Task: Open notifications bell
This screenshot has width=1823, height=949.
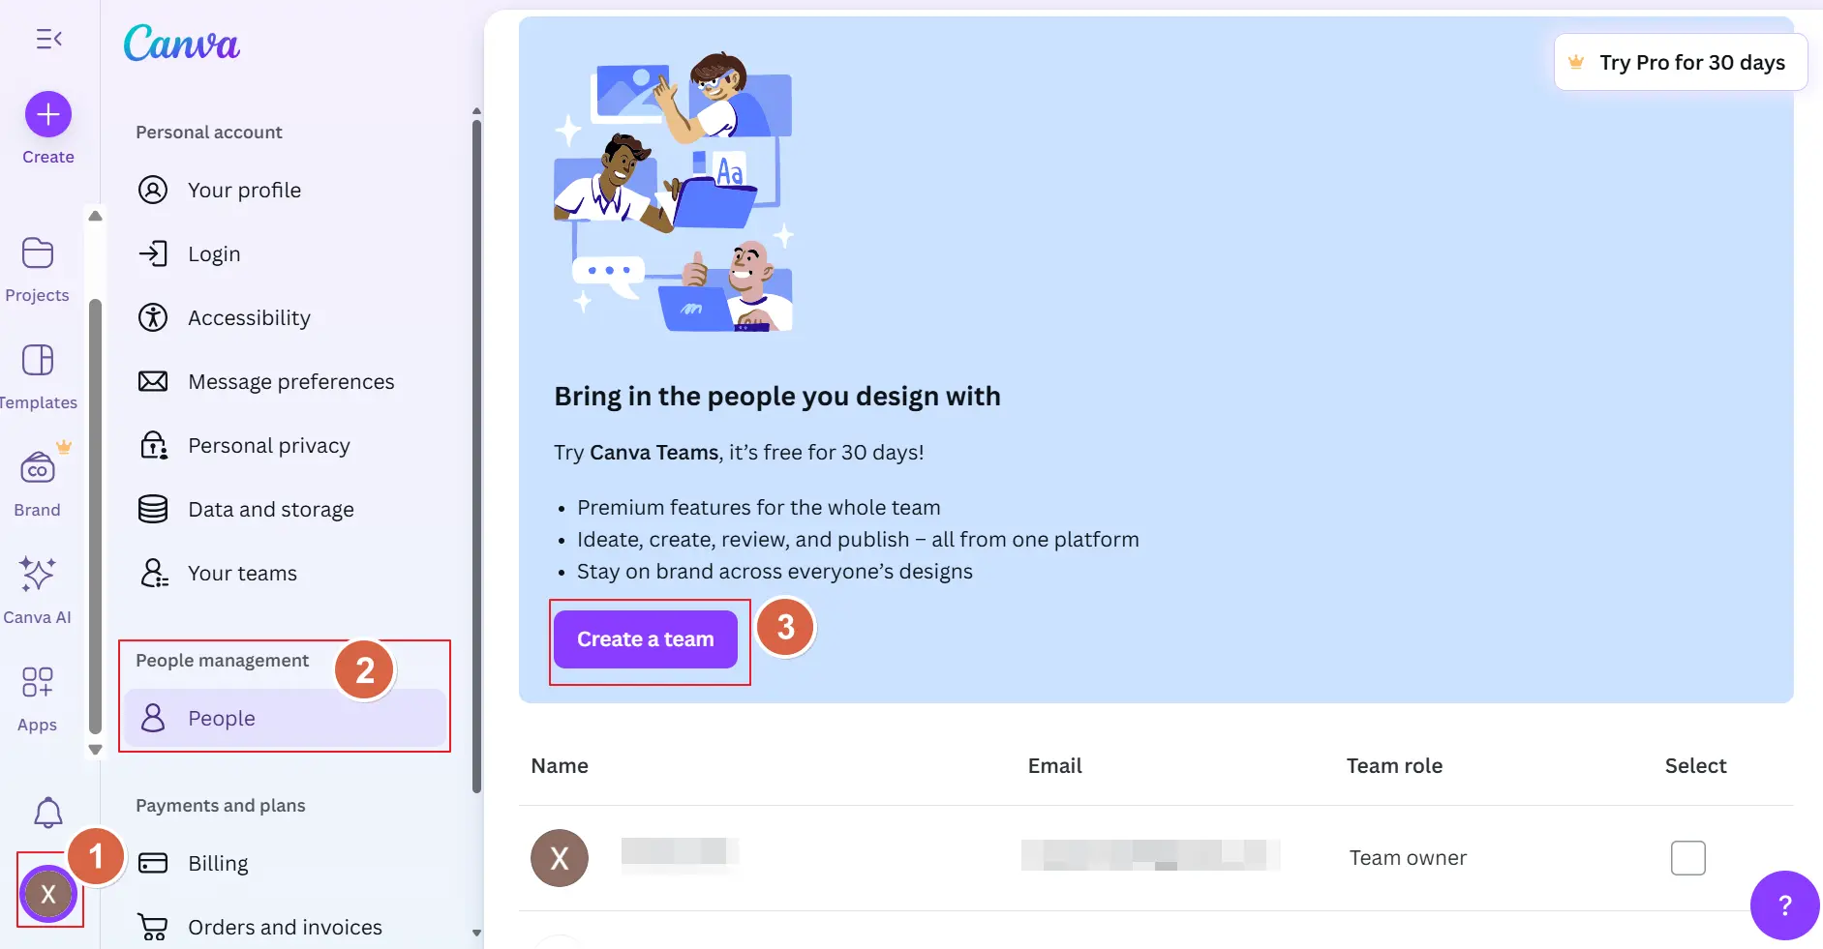Action: coord(48,813)
